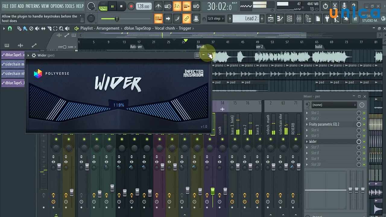386x217 pixels.
Task: Expand the Wider slot arrow menu
Action: tap(307, 141)
